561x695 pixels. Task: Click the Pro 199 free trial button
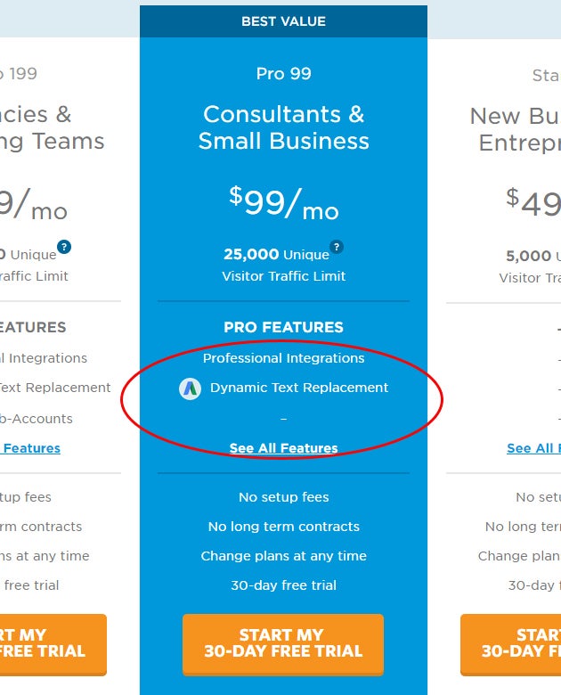(53, 644)
